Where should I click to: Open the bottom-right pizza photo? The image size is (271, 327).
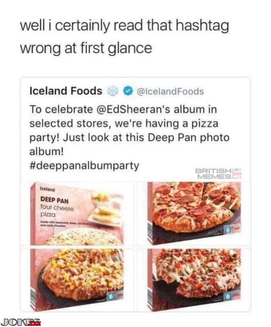click(193, 276)
